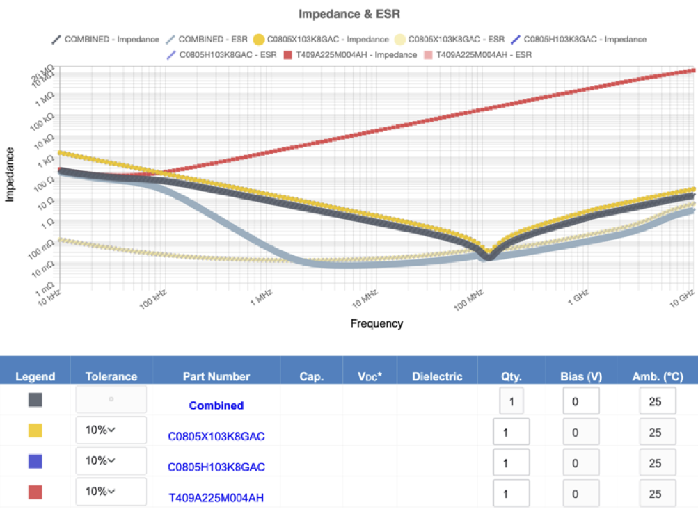Click Bias (V) field for C0805H103K8GAC
Viewport: 698px width, 516px height.
580,463
